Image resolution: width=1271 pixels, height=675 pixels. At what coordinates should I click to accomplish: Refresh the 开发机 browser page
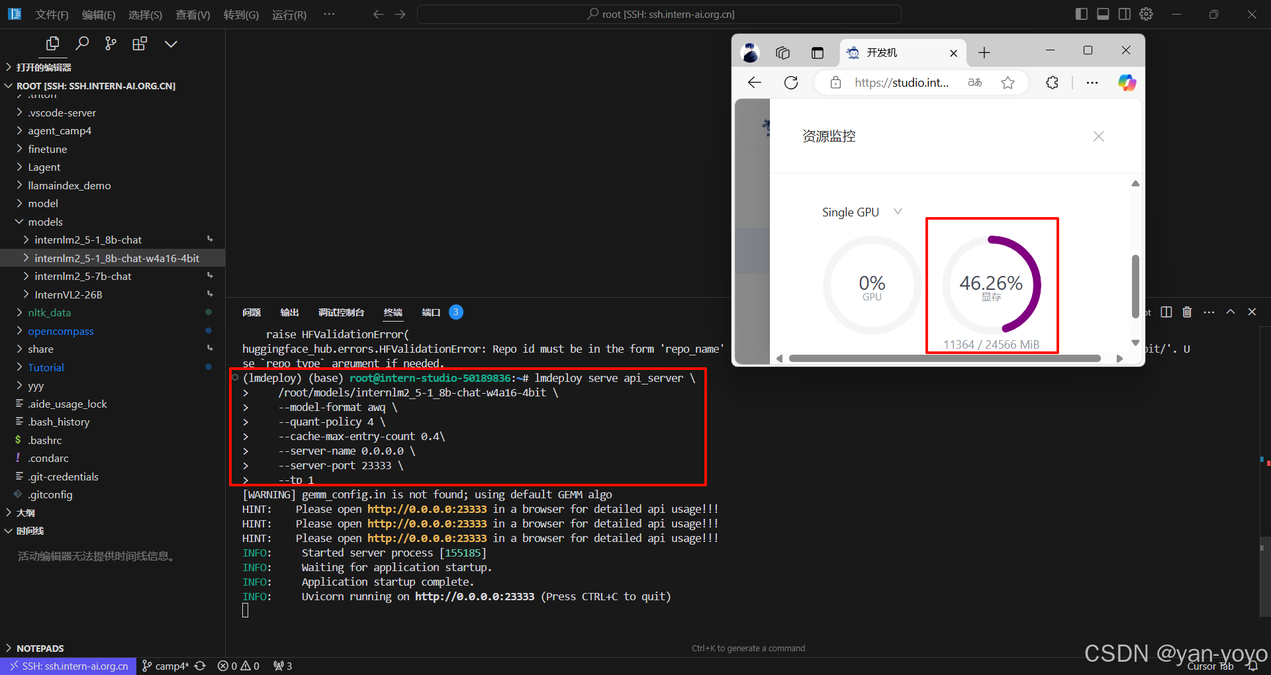pos(791,83)
